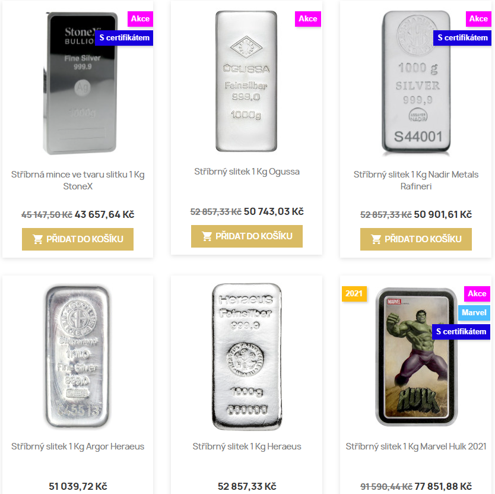The width and height of the screenshot is (495, 494).
Task: Open Stříbrný slitek 1 Kg Ogussa link
Action: [x=247, y=172]
